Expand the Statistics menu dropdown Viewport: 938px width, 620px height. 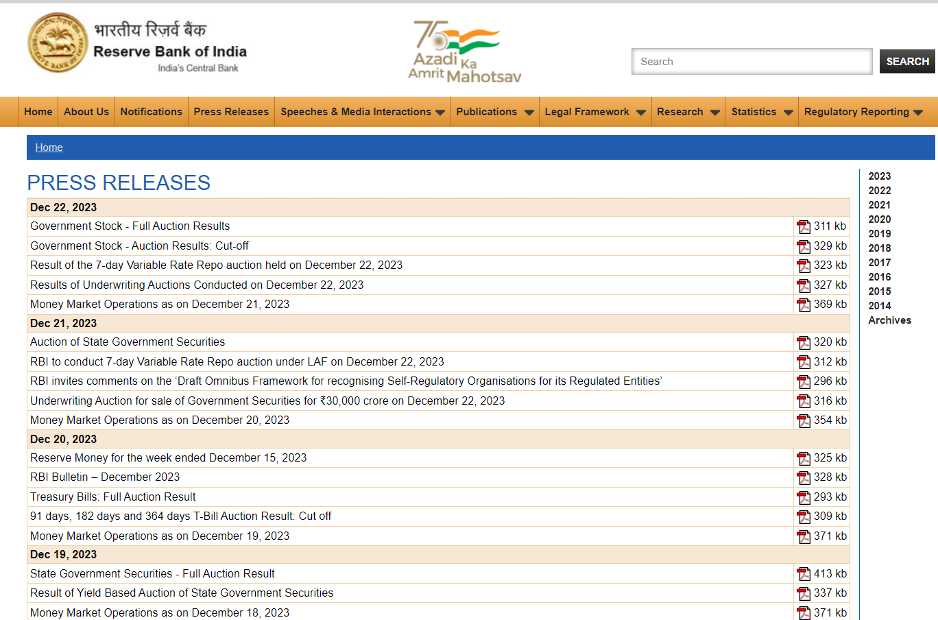click(762, 112)
